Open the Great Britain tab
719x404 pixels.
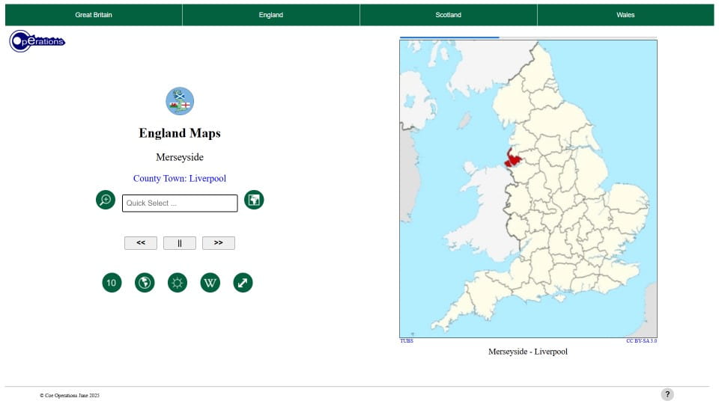[x=94, y=15]
